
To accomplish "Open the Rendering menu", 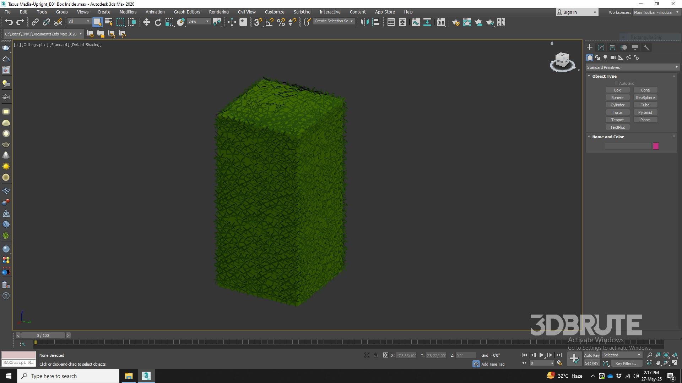I will coord(218,12).
